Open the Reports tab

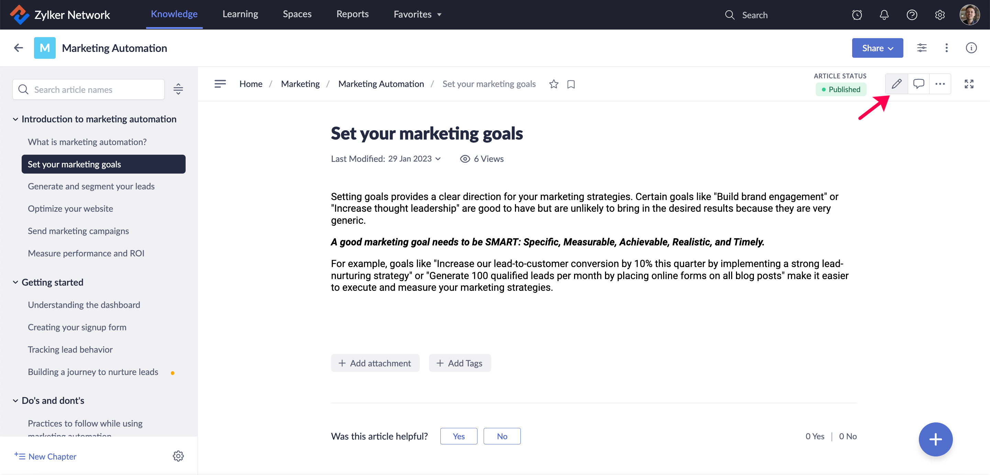click(352, 14)
